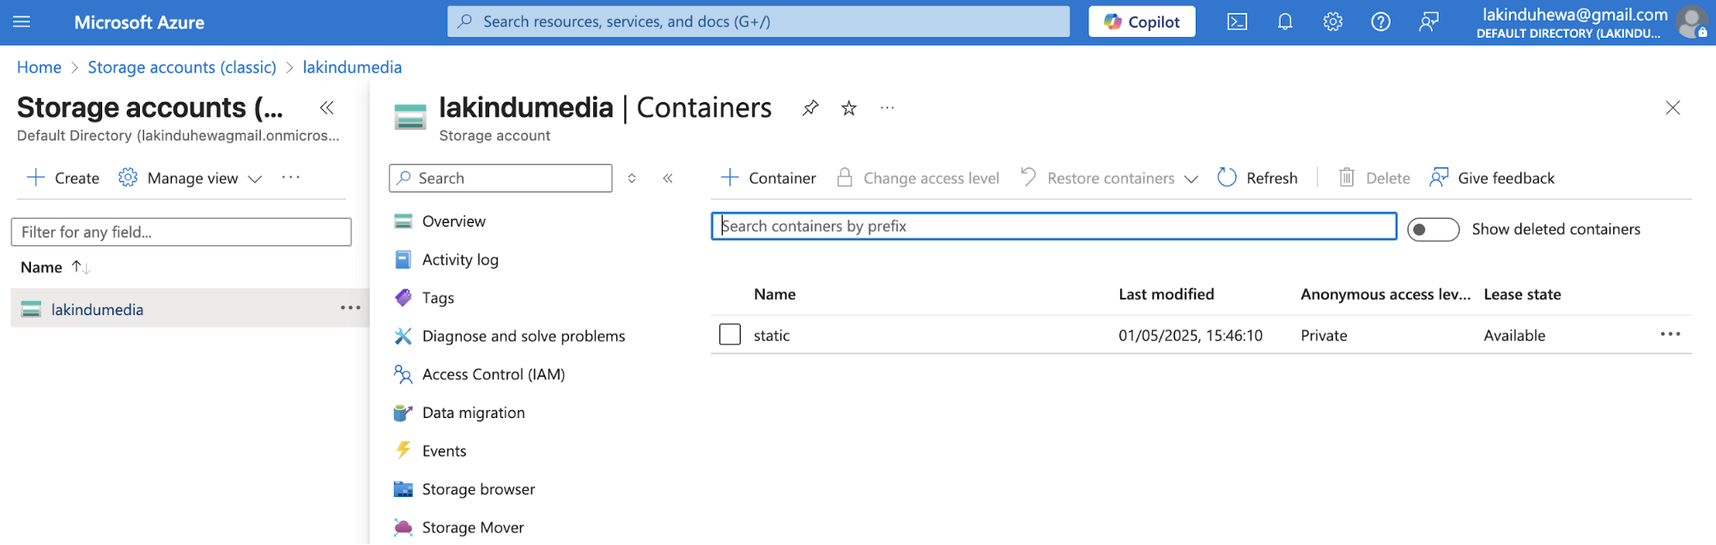Click the lakindumedia breadcrumb link

click(x=352, y=67)
